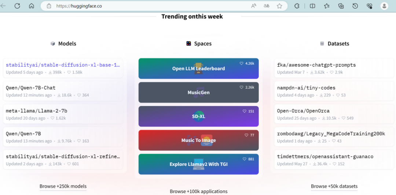Open the Open LLM Leaderboard space
This screenshot has width=396, height=195.
198,68
